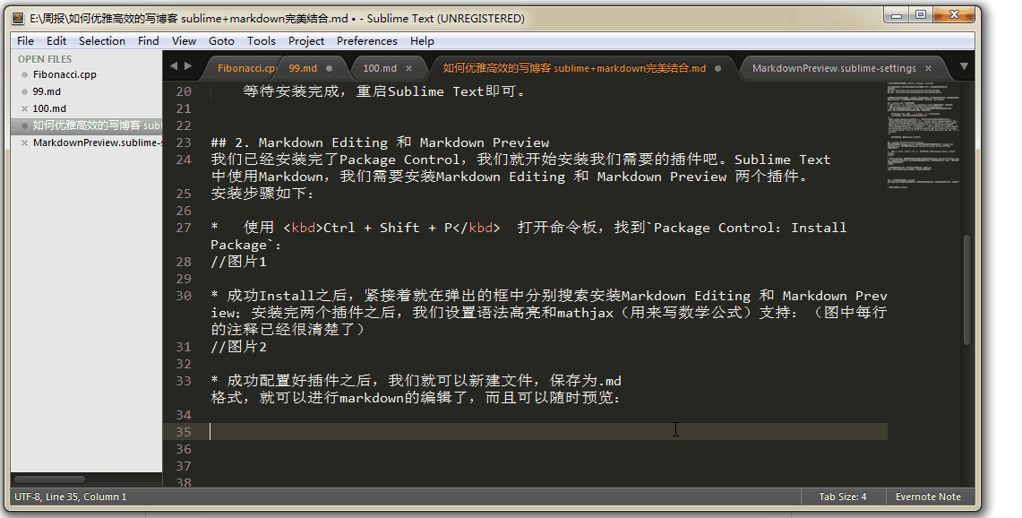Click line number 30 in the gutter
The height and width of the screenshot is (518, 1022).
[184, 296]
